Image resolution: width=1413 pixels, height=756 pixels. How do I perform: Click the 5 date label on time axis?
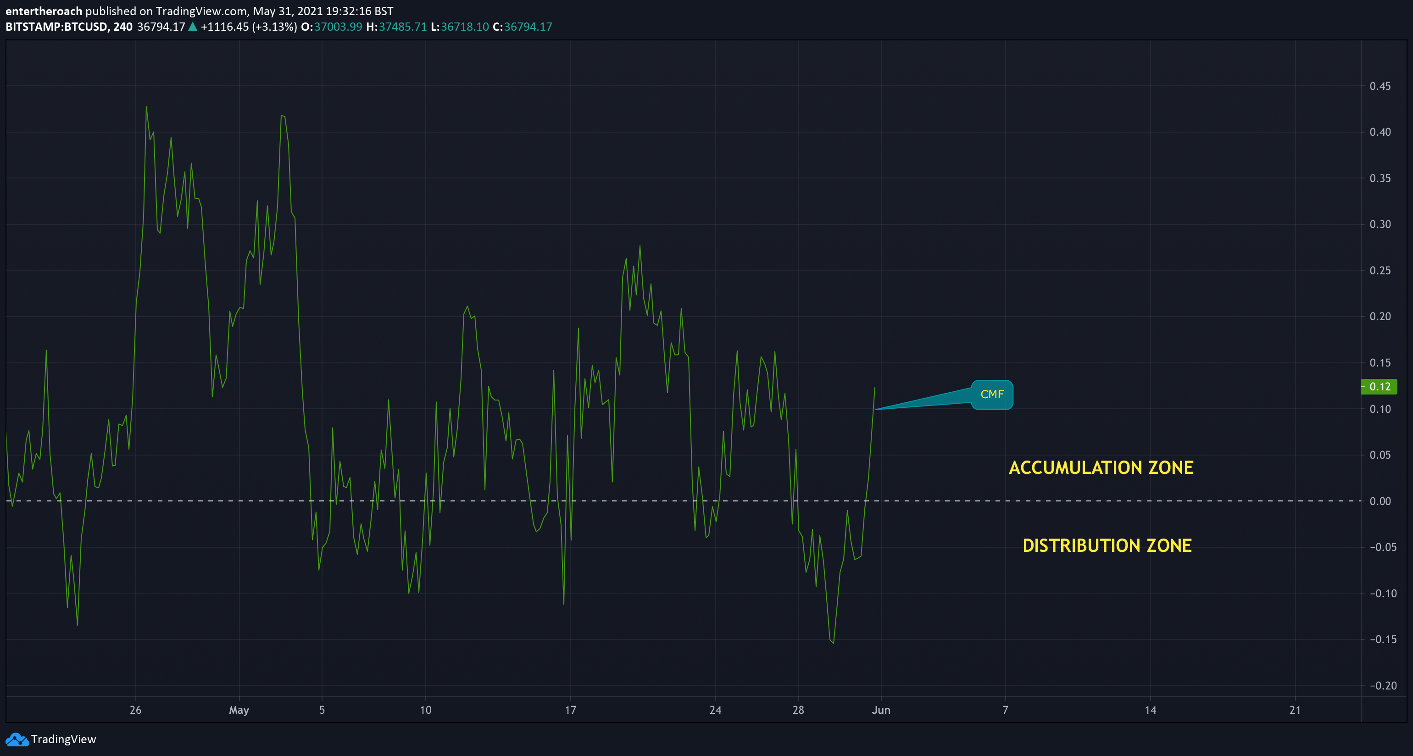pos(322,710)
